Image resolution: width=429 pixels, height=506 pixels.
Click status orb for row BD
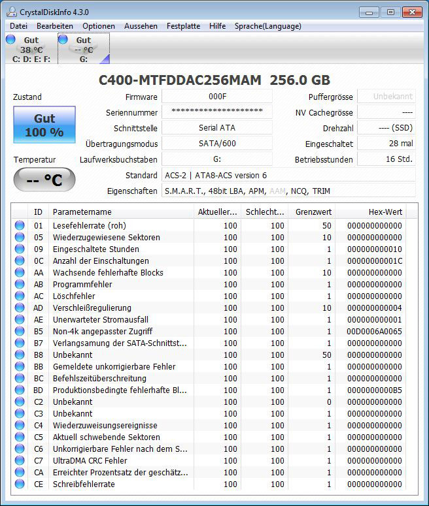click(20, 390)
